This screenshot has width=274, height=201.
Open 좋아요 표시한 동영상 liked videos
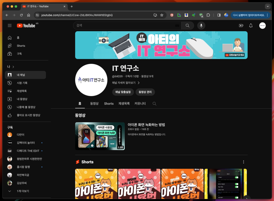[x=25, y=115]
